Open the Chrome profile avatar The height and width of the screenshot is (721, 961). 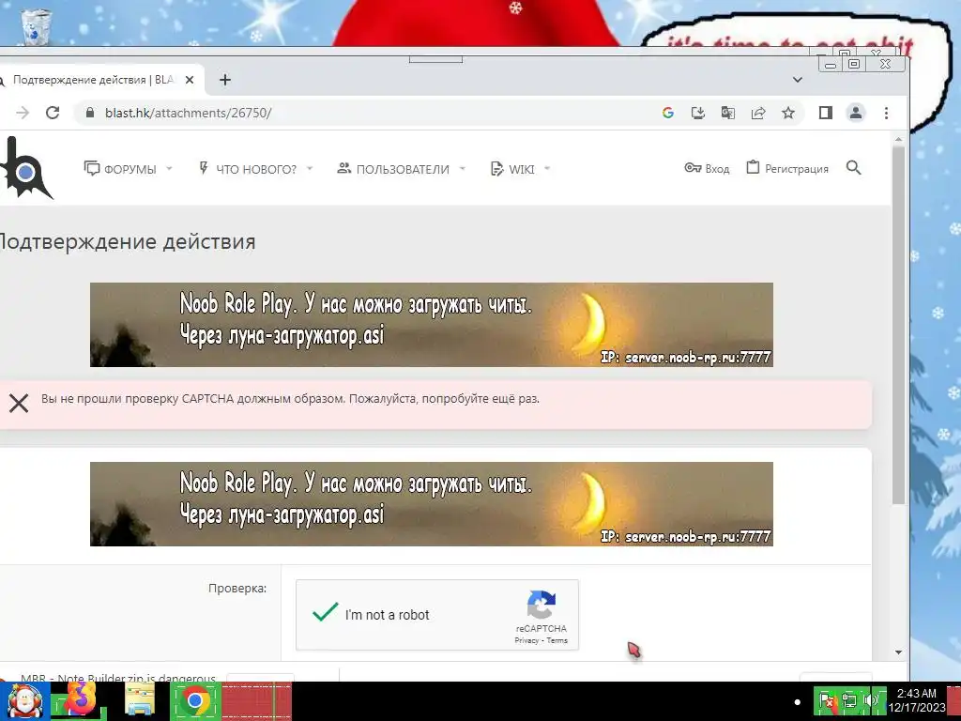point(856,113)
